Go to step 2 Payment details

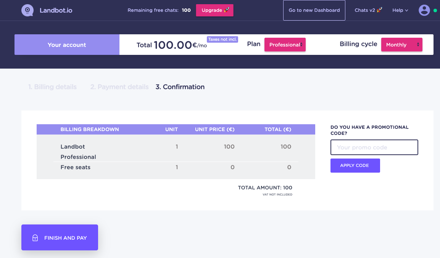[x=119, y=87]
